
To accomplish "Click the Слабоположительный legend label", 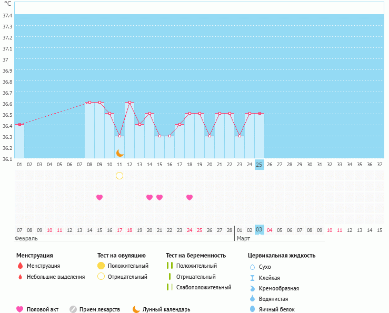I will [204, 287].
